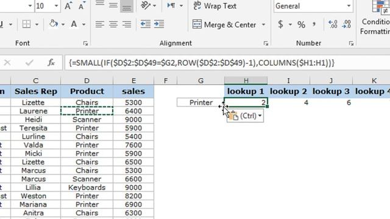Cancel formula entry with X icon
The image size is (390, 219).
coord(7,63)
